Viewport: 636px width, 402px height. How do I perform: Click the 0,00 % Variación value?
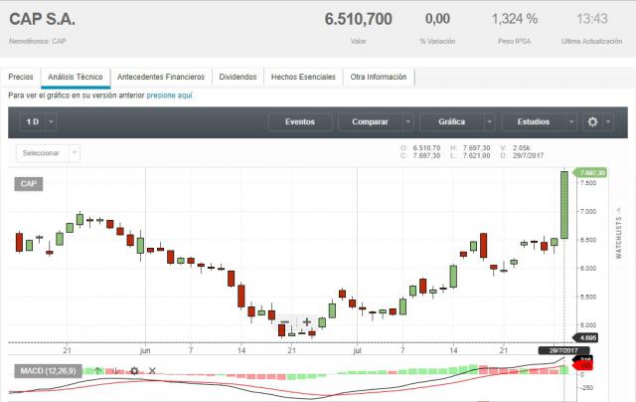click(437, 19)
